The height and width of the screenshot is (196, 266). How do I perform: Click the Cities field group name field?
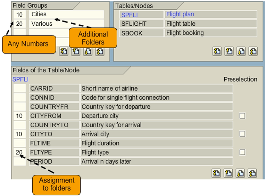[66, 15]
